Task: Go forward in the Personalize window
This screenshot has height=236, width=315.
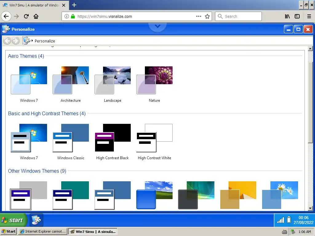Action: 16,41
